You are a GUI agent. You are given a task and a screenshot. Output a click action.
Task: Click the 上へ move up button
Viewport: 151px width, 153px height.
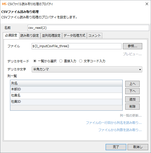132,84
